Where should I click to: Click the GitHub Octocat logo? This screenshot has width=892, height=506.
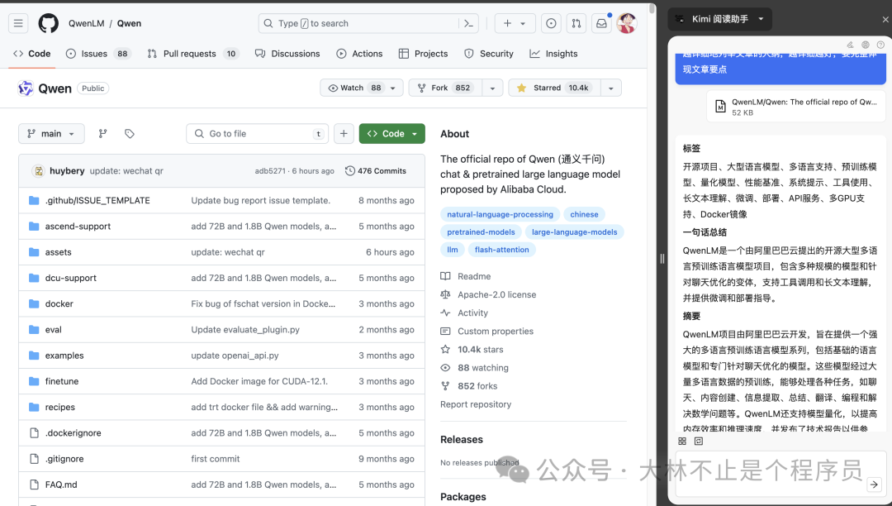pyautogui.click(x=49, y=23)
